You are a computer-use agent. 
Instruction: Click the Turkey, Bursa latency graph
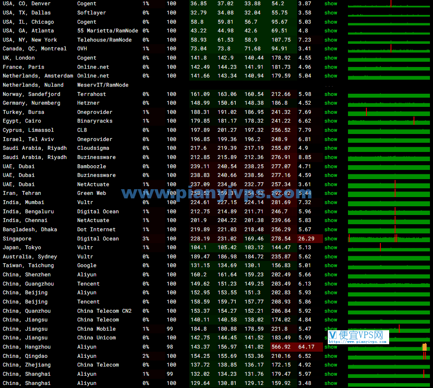click(389, 112)
